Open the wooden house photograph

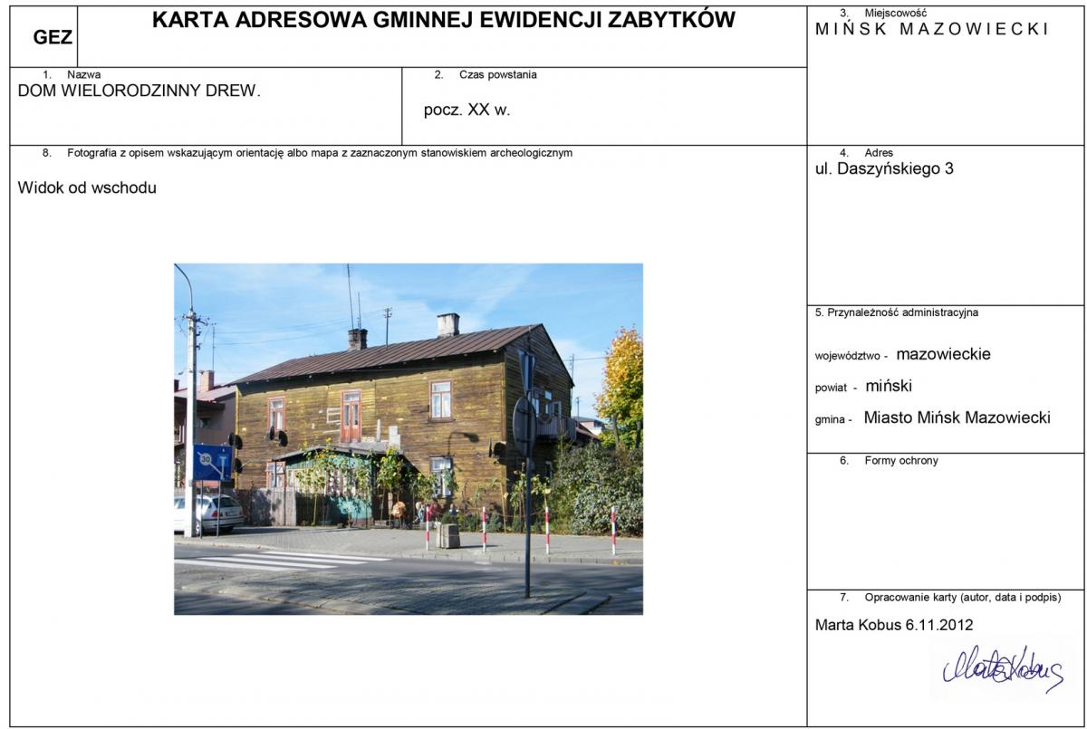[408, 438]
